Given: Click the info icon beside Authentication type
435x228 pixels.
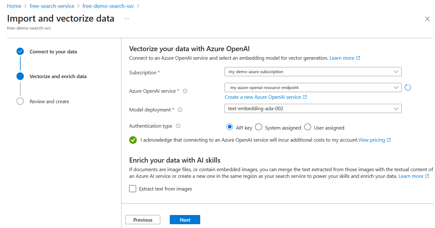Looking at the screenshot, I should [x=178, y=126].
